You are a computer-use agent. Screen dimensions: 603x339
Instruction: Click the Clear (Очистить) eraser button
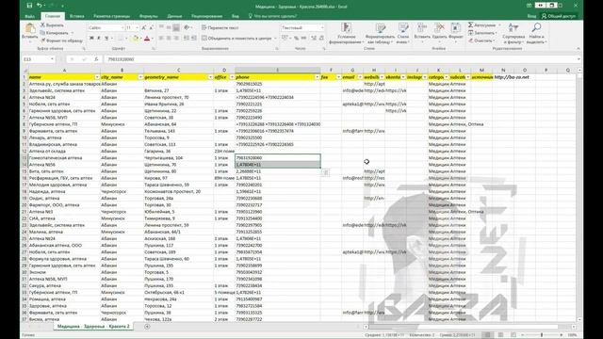coord(481,40)
